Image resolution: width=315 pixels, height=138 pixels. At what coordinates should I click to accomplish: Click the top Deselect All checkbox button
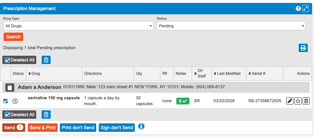(x=19, y=60)
